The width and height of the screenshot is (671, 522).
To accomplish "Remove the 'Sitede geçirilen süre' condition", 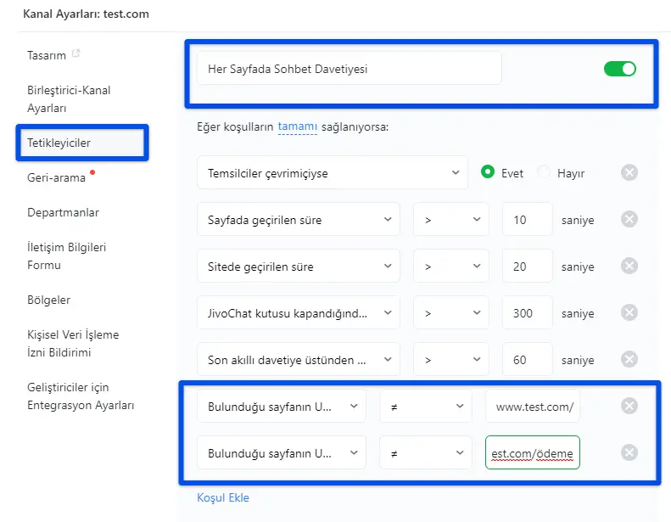I will click(629, 267).
